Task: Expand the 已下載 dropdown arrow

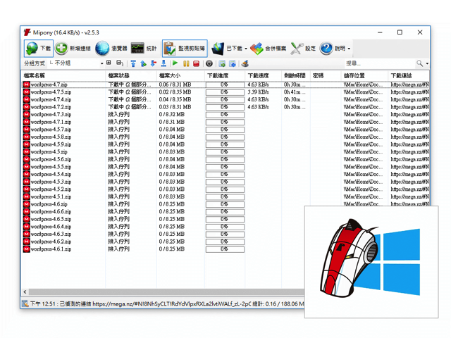Action: [x=246, y=49]
